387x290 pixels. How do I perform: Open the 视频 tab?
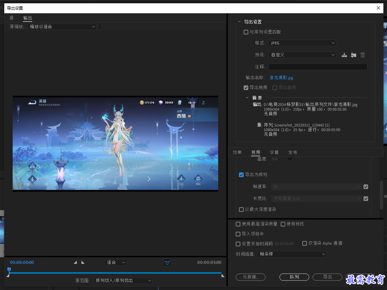click(x=256, y=152)
